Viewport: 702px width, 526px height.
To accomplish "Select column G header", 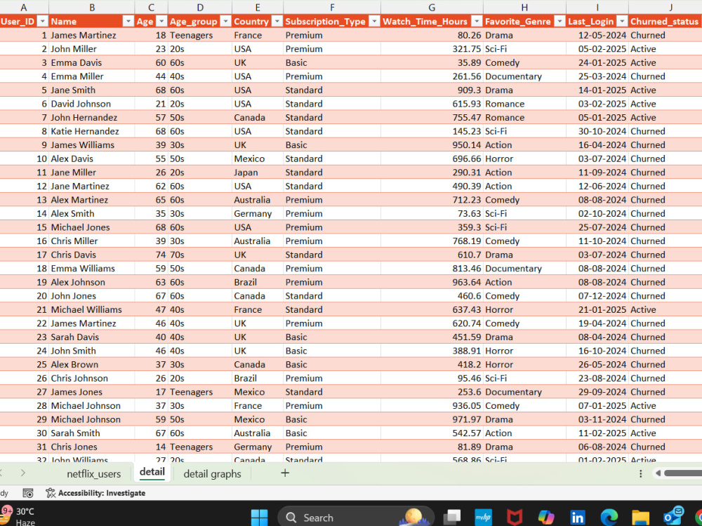I will tap(432, 7).
